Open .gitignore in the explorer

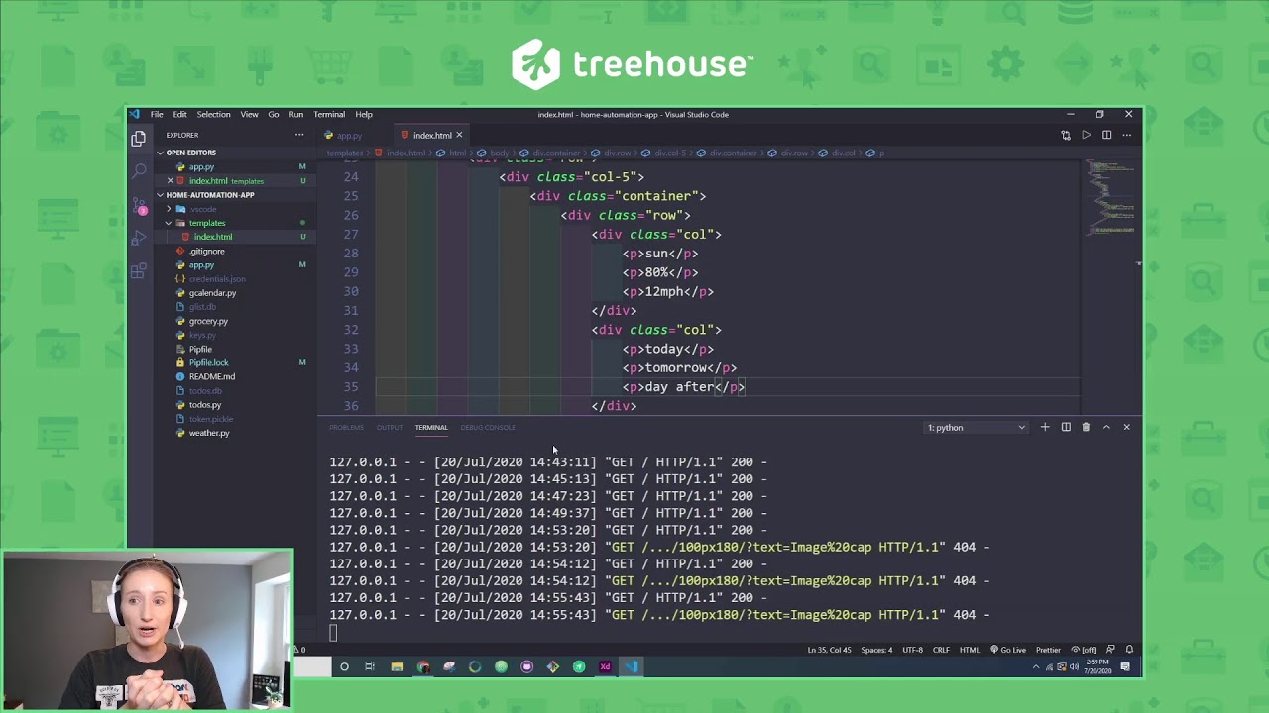click(206, 251)
